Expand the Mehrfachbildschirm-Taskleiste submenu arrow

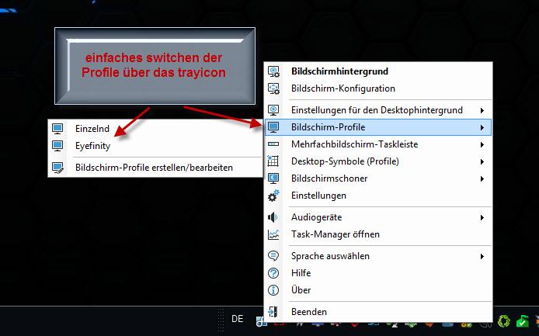[482, 144]
